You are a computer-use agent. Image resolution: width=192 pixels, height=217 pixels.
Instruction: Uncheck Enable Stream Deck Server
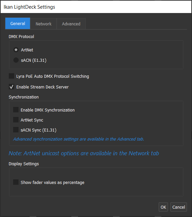[x=11, y=87]
